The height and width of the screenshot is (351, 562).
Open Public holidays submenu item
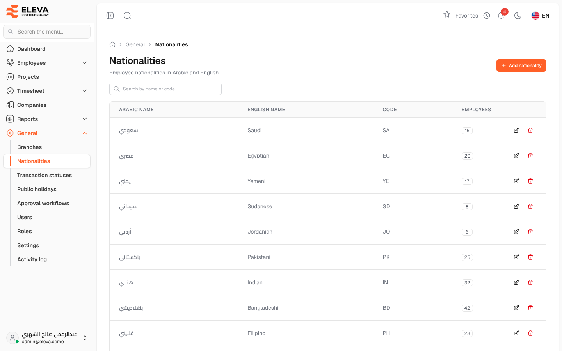click(37, 189)
